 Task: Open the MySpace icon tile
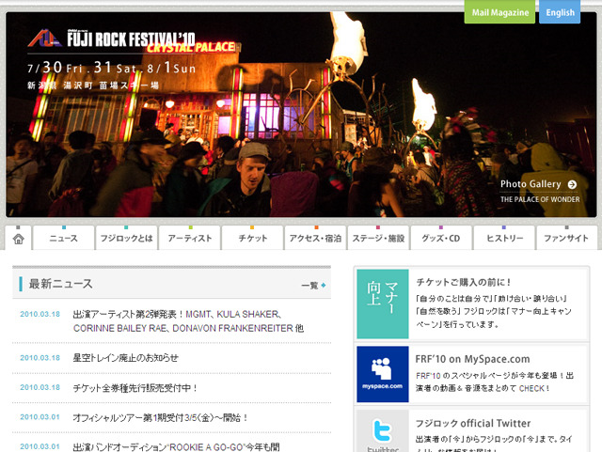point(383,374)
